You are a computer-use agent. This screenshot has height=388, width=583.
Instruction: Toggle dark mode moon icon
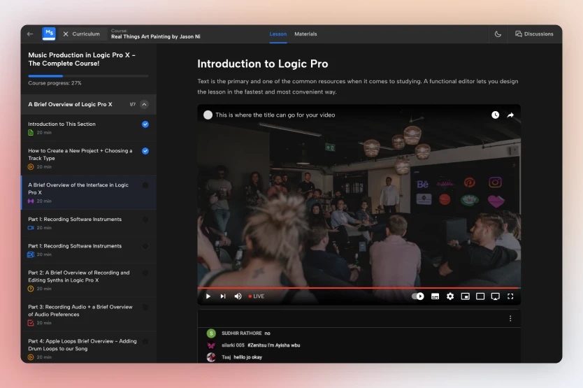pos(498,34)
